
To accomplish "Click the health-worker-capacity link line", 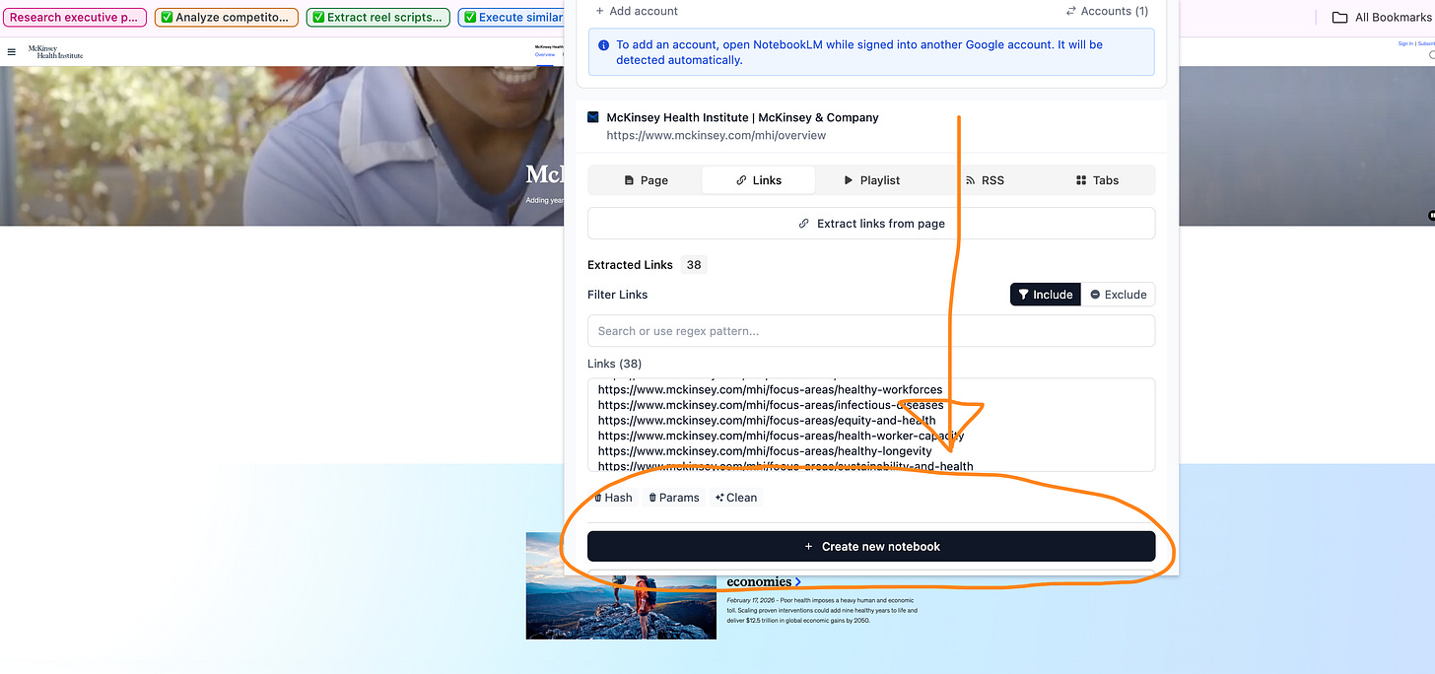I will click(x=781, y=436).
